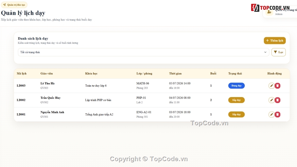
Task: Click the 'Khóa học' column header
Action: 91,74
